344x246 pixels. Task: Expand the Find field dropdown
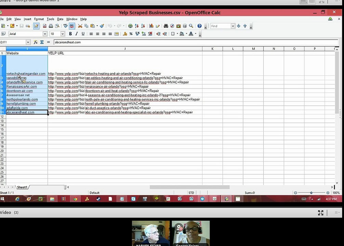point(233,26)
